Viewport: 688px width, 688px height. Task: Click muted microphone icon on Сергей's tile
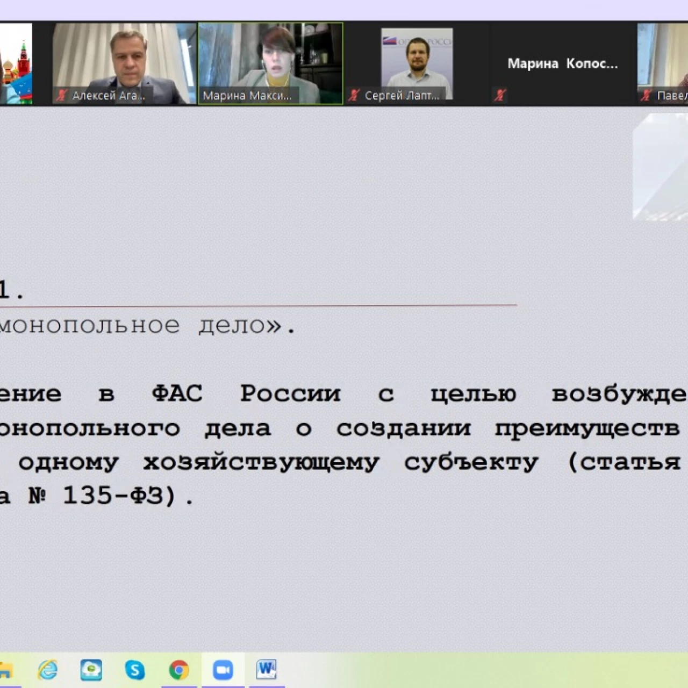click(354, 96)
